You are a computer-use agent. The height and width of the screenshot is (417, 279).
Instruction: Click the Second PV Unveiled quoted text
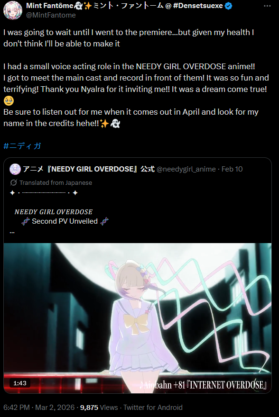pos(65,221)
